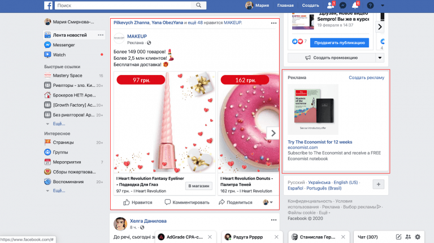
Task: Click the 162 грн. donut palette image
Action: coord(249,122)
